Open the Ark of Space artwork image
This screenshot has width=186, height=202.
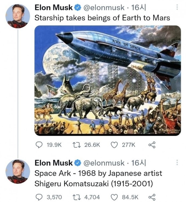coord(107,81)
